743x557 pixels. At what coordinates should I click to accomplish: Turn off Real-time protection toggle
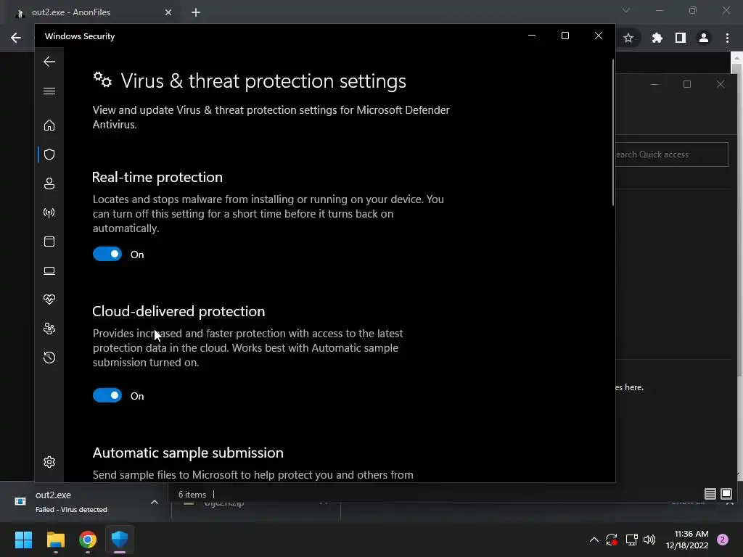(x=107, y=254)
